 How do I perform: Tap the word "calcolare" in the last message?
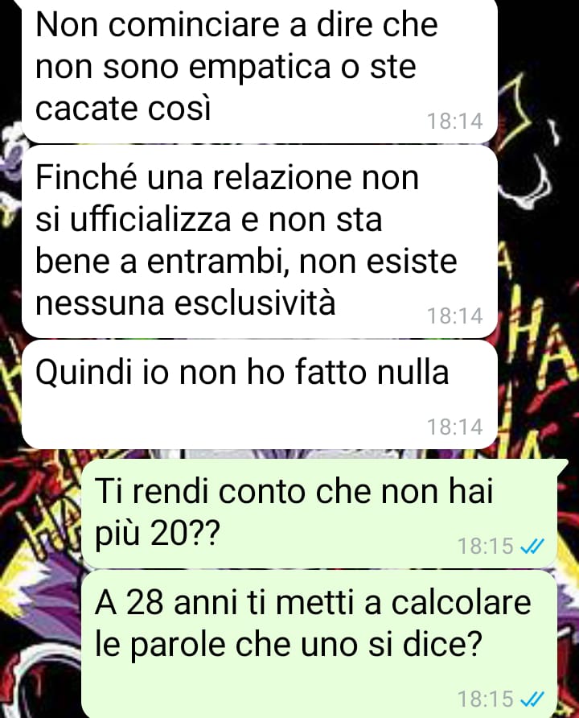(461, 603)
